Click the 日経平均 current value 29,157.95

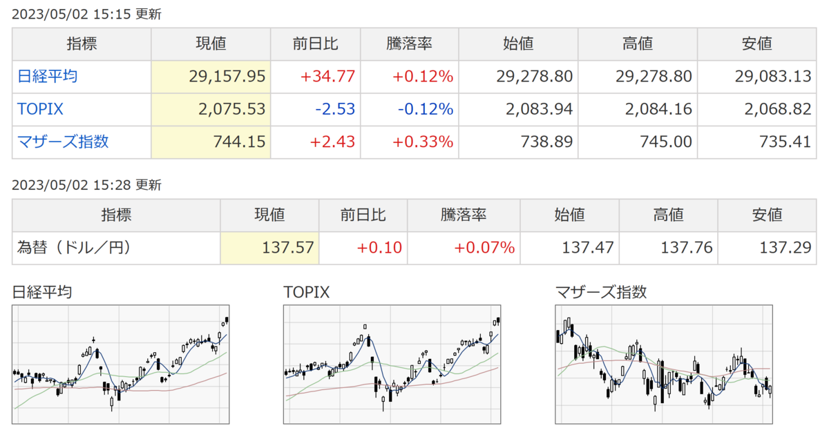coord(227,76)
